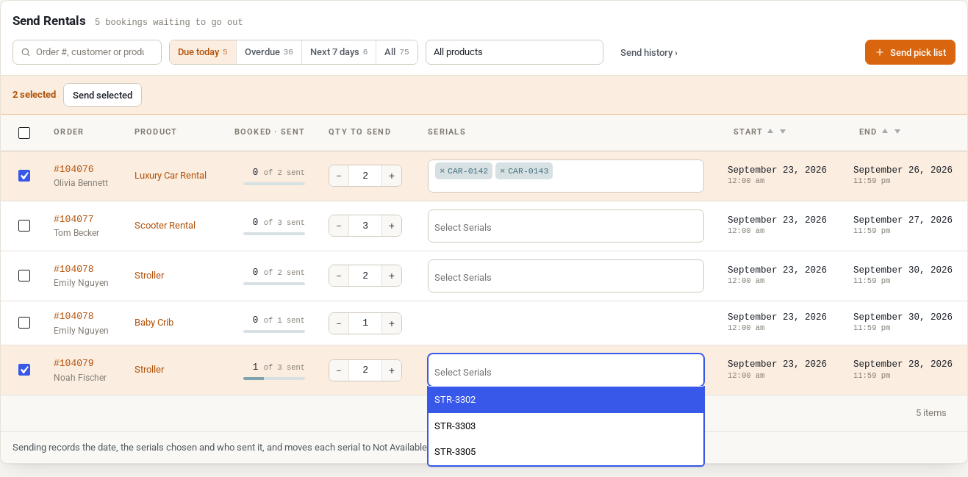Remove the CAR-0143 serial tag
This screenshot has width=968, height=477.
(502, 171)
